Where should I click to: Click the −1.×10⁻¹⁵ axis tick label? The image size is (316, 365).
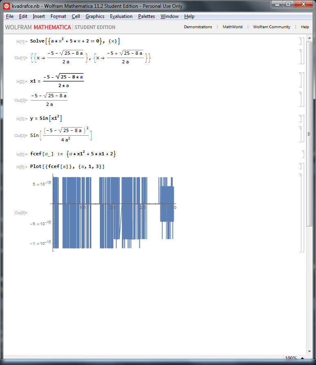41,243
